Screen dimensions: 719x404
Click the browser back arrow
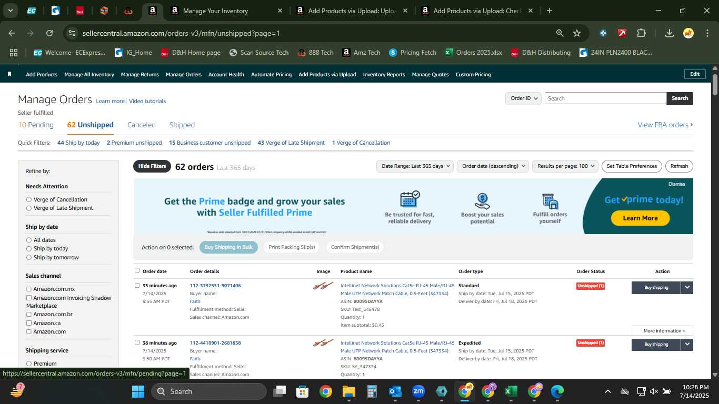12,33
